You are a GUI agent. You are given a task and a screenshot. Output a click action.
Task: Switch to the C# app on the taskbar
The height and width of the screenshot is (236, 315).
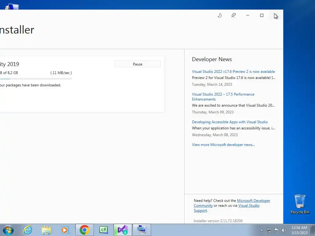(103, 230)
